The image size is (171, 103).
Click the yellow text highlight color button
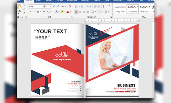[62, 12]
